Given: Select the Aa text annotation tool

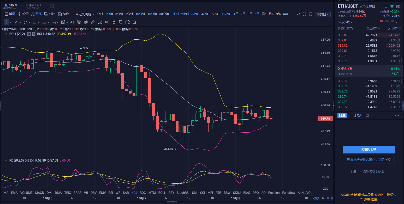Looking at the screenshot, I should coord(72,22).
